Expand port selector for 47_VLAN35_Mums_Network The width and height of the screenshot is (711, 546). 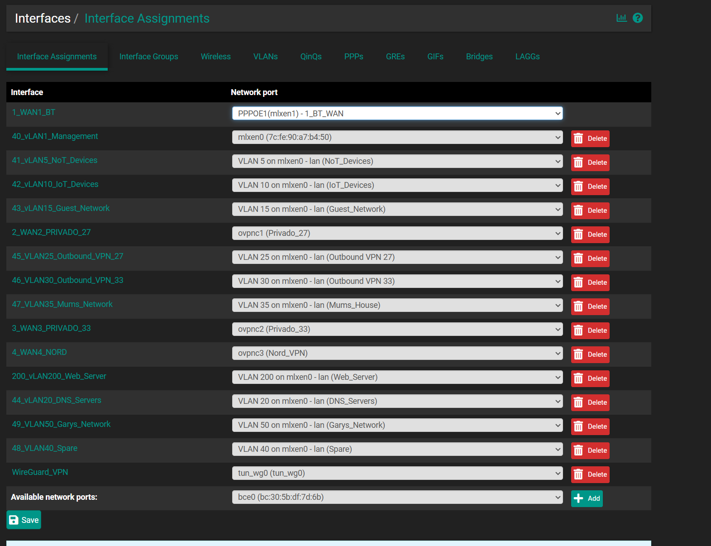pyautogui.click(x=397, y=305)
